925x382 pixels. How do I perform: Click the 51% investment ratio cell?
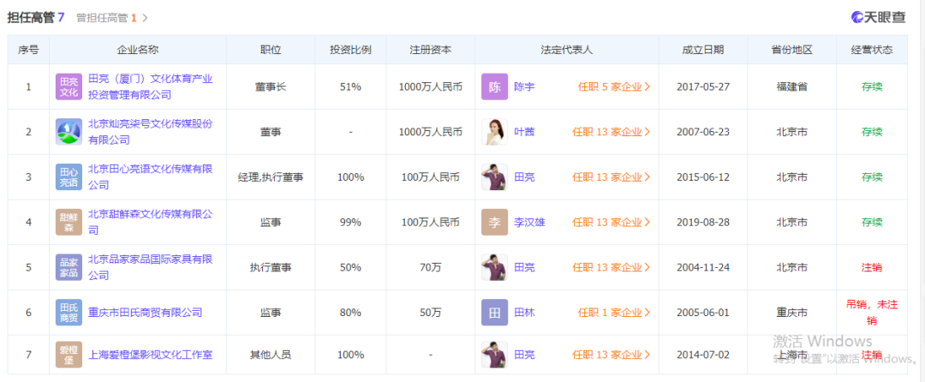pyautogui.click(x=350, y=87)
